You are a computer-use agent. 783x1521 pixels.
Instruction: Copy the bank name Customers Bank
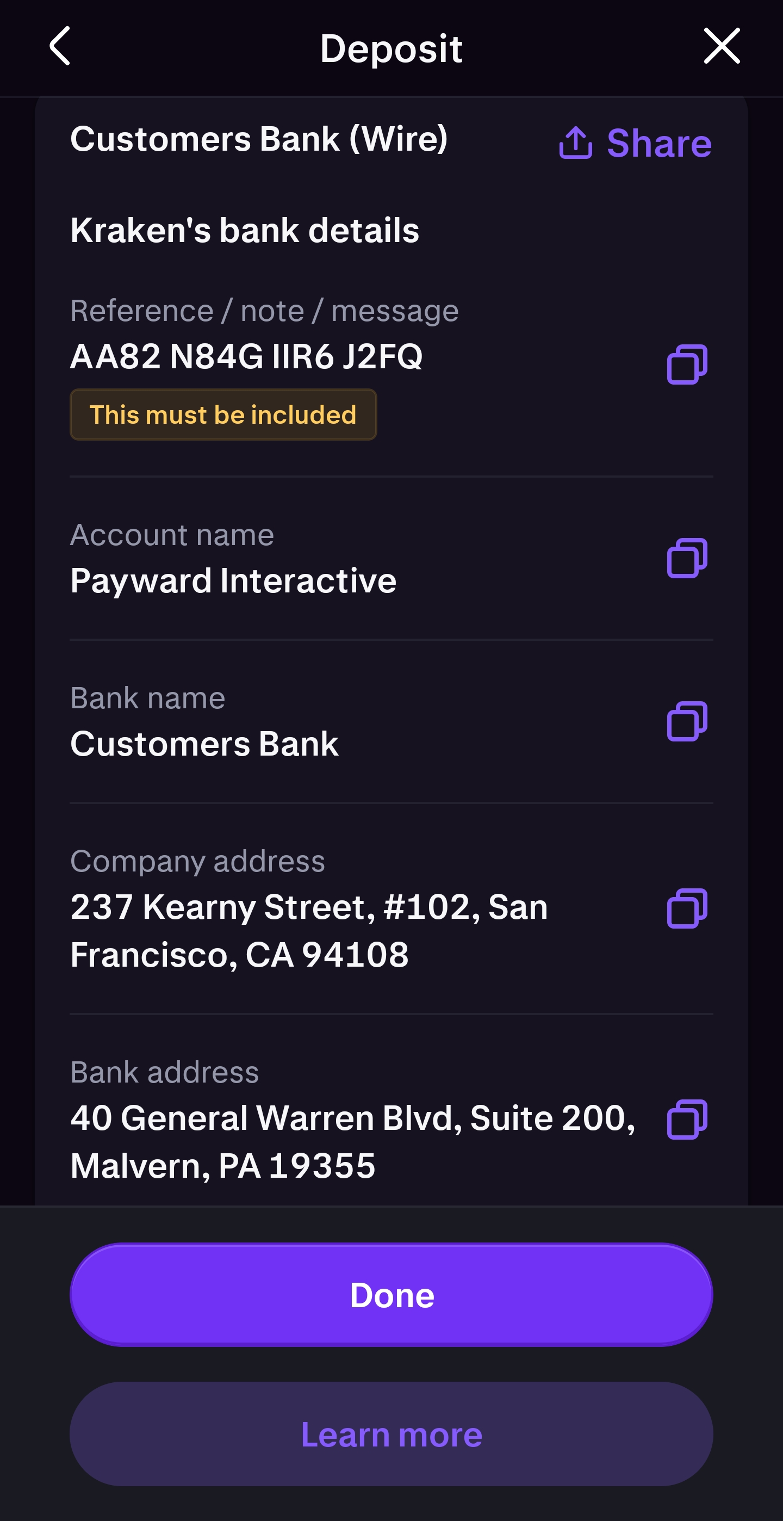point(687,721)
